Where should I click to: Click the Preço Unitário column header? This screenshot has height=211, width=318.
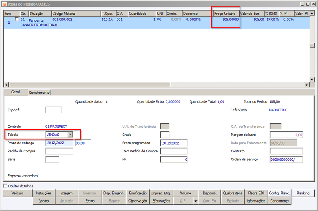(226, 14)
